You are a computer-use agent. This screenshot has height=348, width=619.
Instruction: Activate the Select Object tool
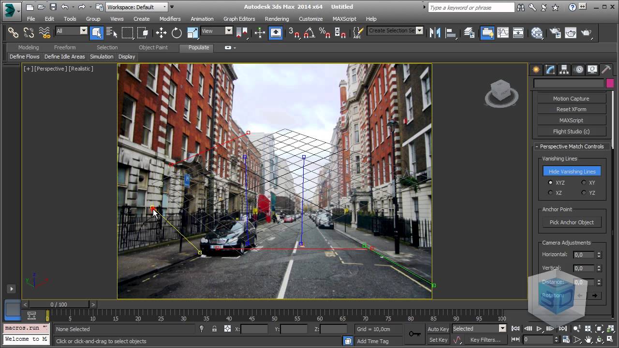[x=97, y=32]
